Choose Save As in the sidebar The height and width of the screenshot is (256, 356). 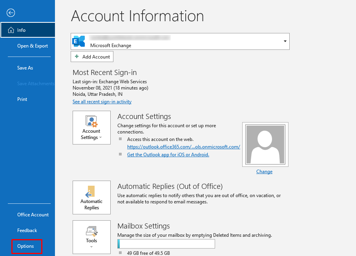click(x=25, y=68)
